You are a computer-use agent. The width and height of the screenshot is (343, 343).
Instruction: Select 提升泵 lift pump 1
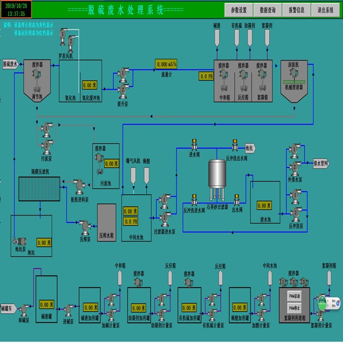(123, 74)
